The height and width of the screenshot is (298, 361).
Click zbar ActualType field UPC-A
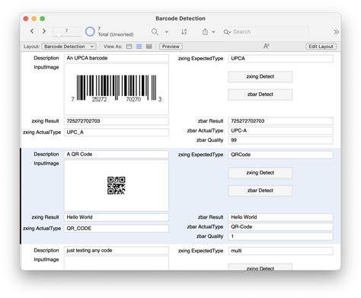(280, 131)
